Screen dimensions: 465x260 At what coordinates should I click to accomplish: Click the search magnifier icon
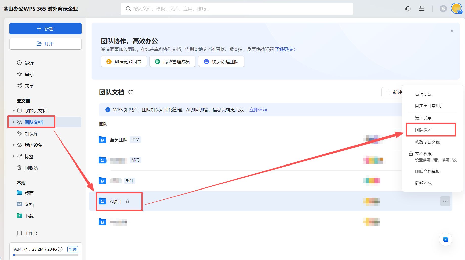click(x=128, y=9)
